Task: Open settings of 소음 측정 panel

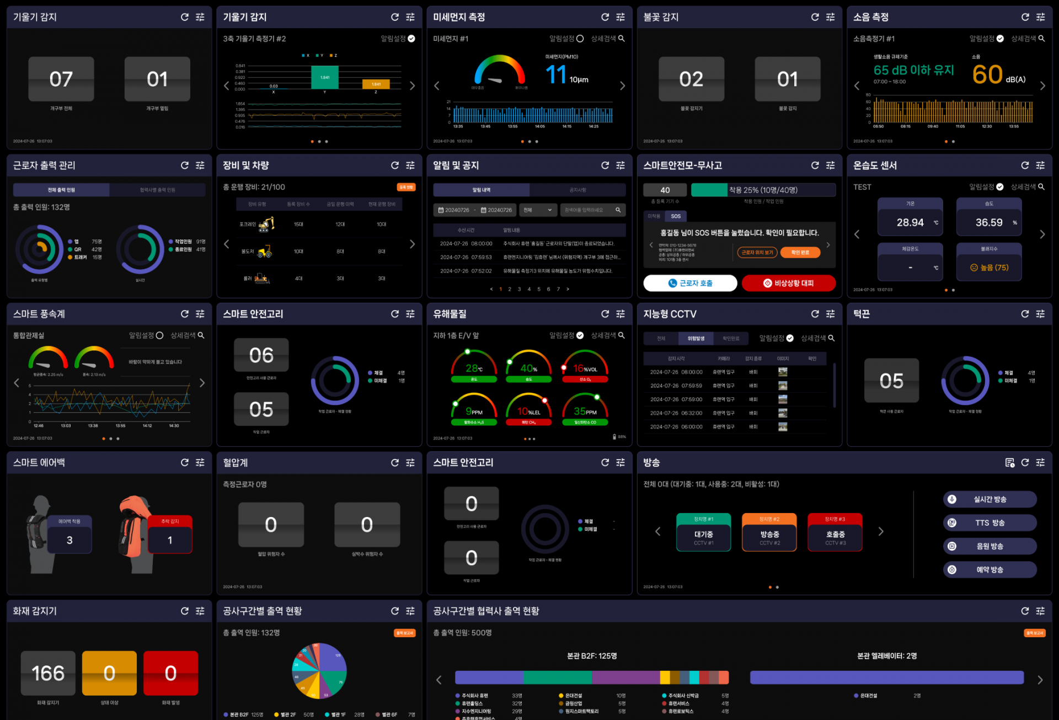Action: (1040, 17)
